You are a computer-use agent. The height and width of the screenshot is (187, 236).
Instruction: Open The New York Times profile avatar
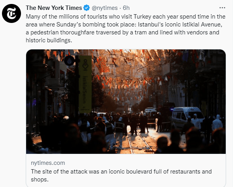click(11, 13)
